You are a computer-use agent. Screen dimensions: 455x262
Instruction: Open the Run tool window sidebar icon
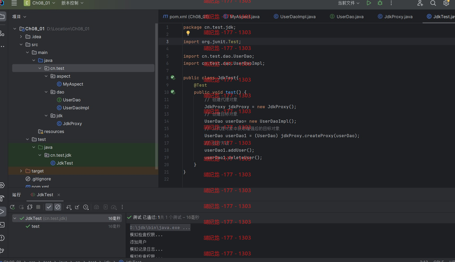(x=2, y=211)
